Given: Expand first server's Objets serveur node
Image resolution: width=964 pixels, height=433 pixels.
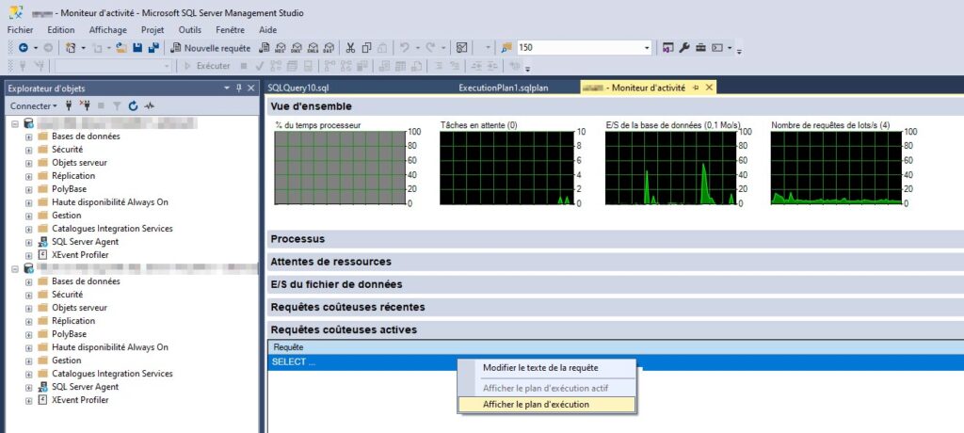Looking at the screenshot, I should [29, 163].
